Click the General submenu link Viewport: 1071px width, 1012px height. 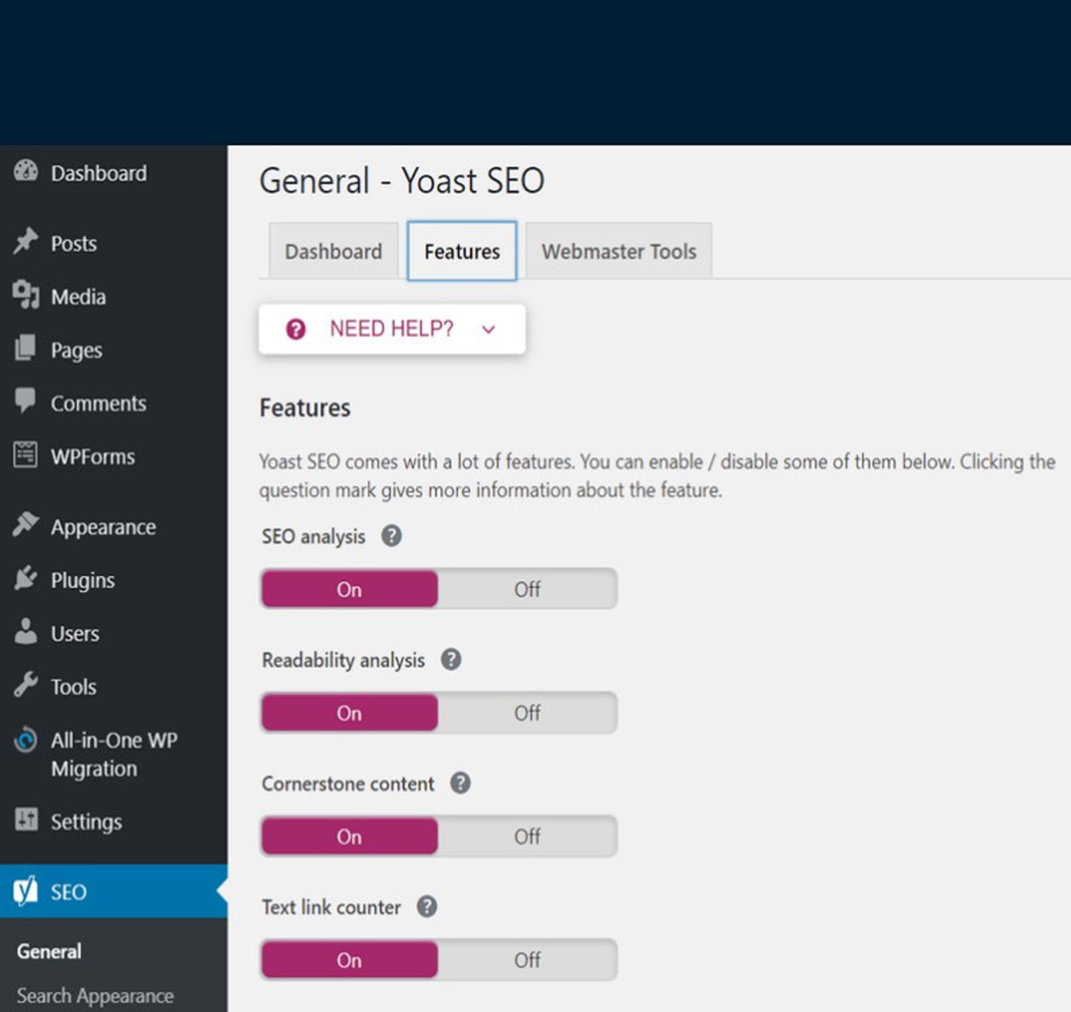point(49,951)
